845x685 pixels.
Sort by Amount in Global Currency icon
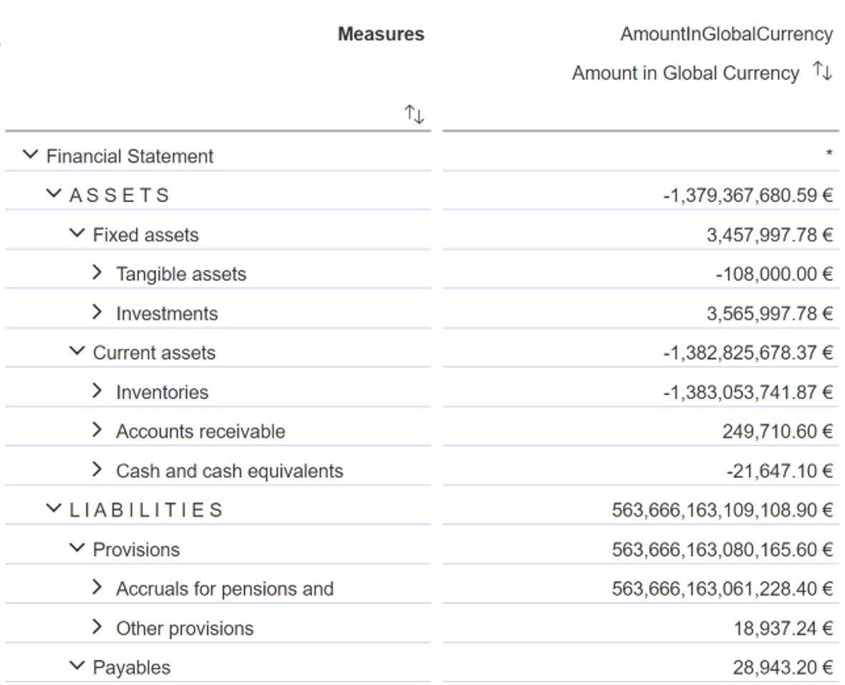click(822, 72)
